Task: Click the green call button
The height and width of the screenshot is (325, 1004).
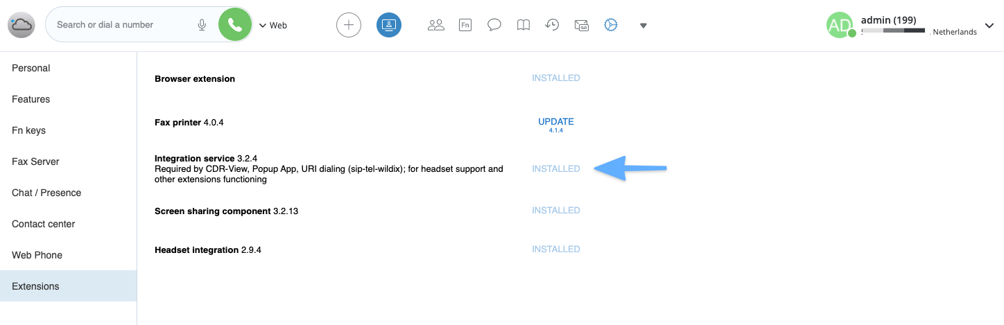Action: point(235,26)
